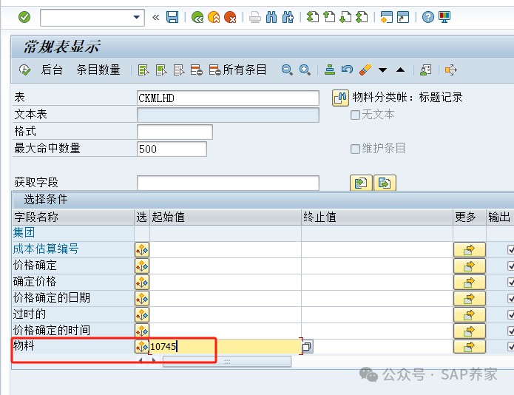Toggle output checkbox for 过时的 row
The width and height of the screenshot is (514, 395).
coord(511,314)
